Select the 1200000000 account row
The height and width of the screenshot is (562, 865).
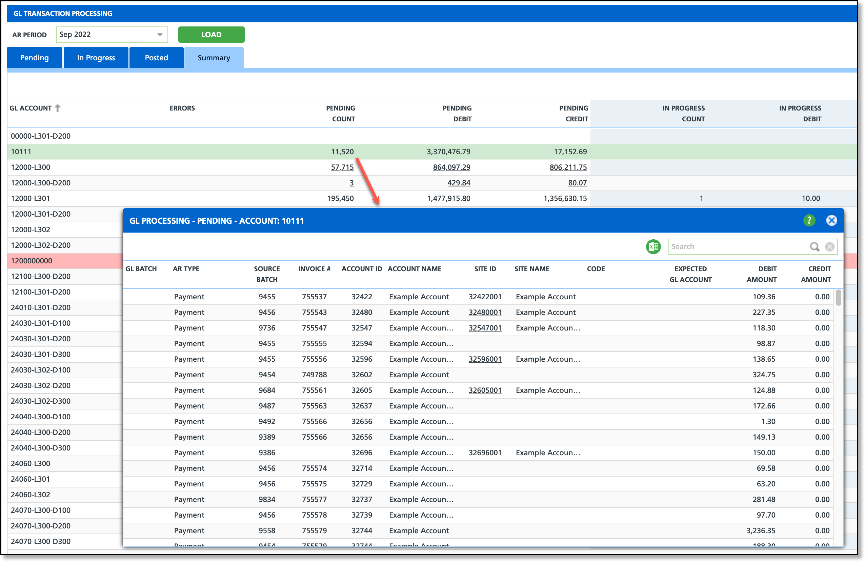(x=32, y=261)
